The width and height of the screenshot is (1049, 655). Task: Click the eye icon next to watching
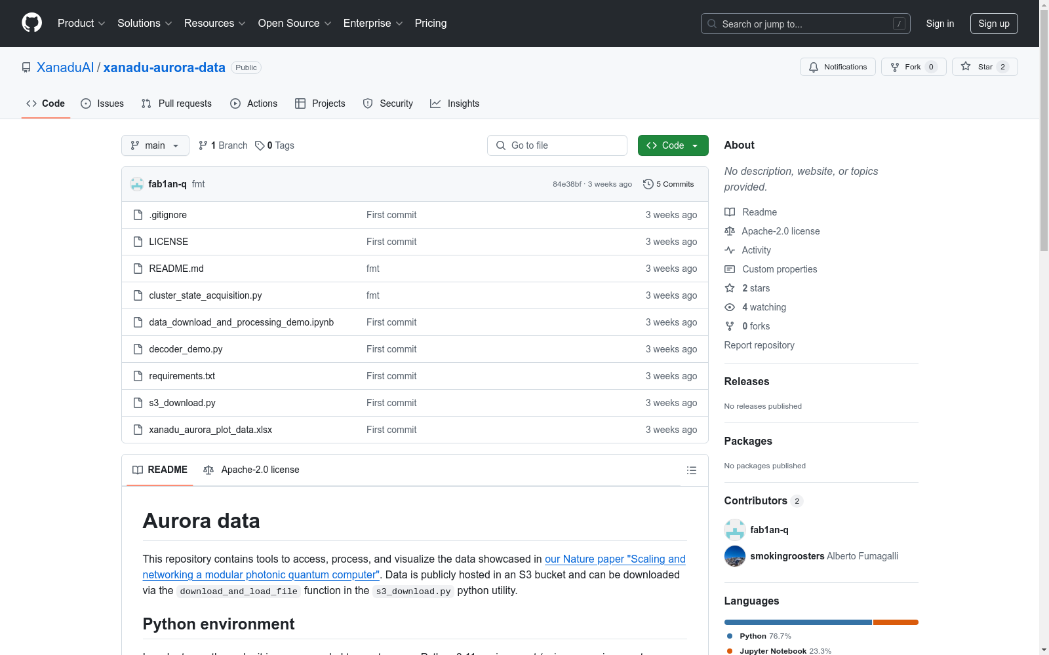click(730, 307)
